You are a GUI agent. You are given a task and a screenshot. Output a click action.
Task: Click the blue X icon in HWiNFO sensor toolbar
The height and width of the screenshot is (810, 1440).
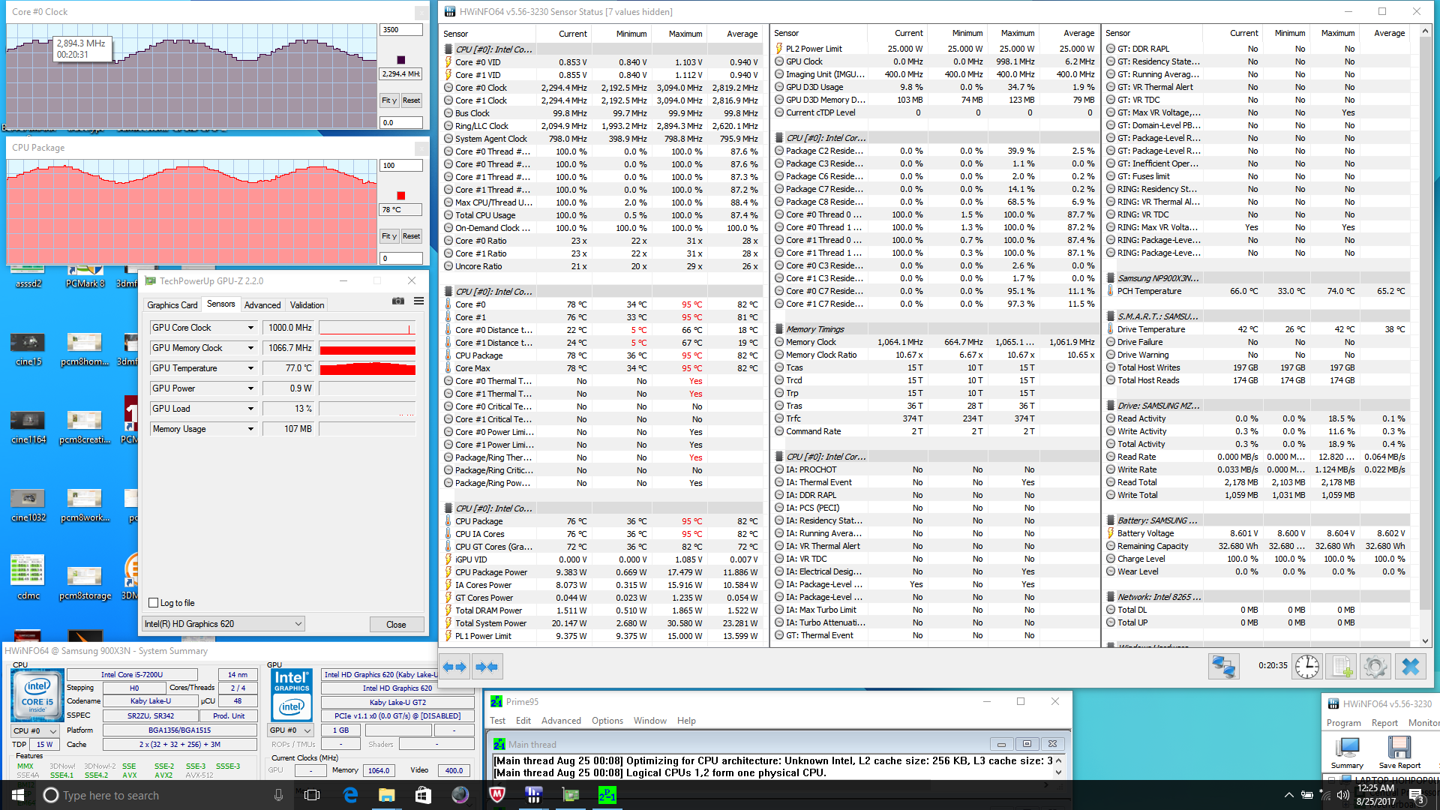pyautogui.click(x=1411, y=667)
